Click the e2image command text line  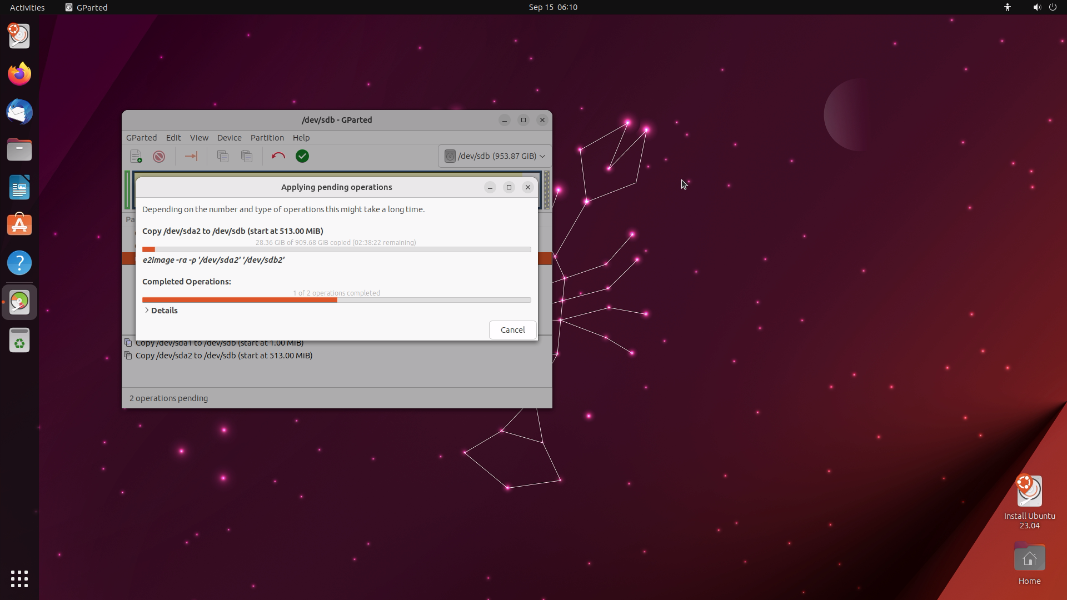coord(214,260)
